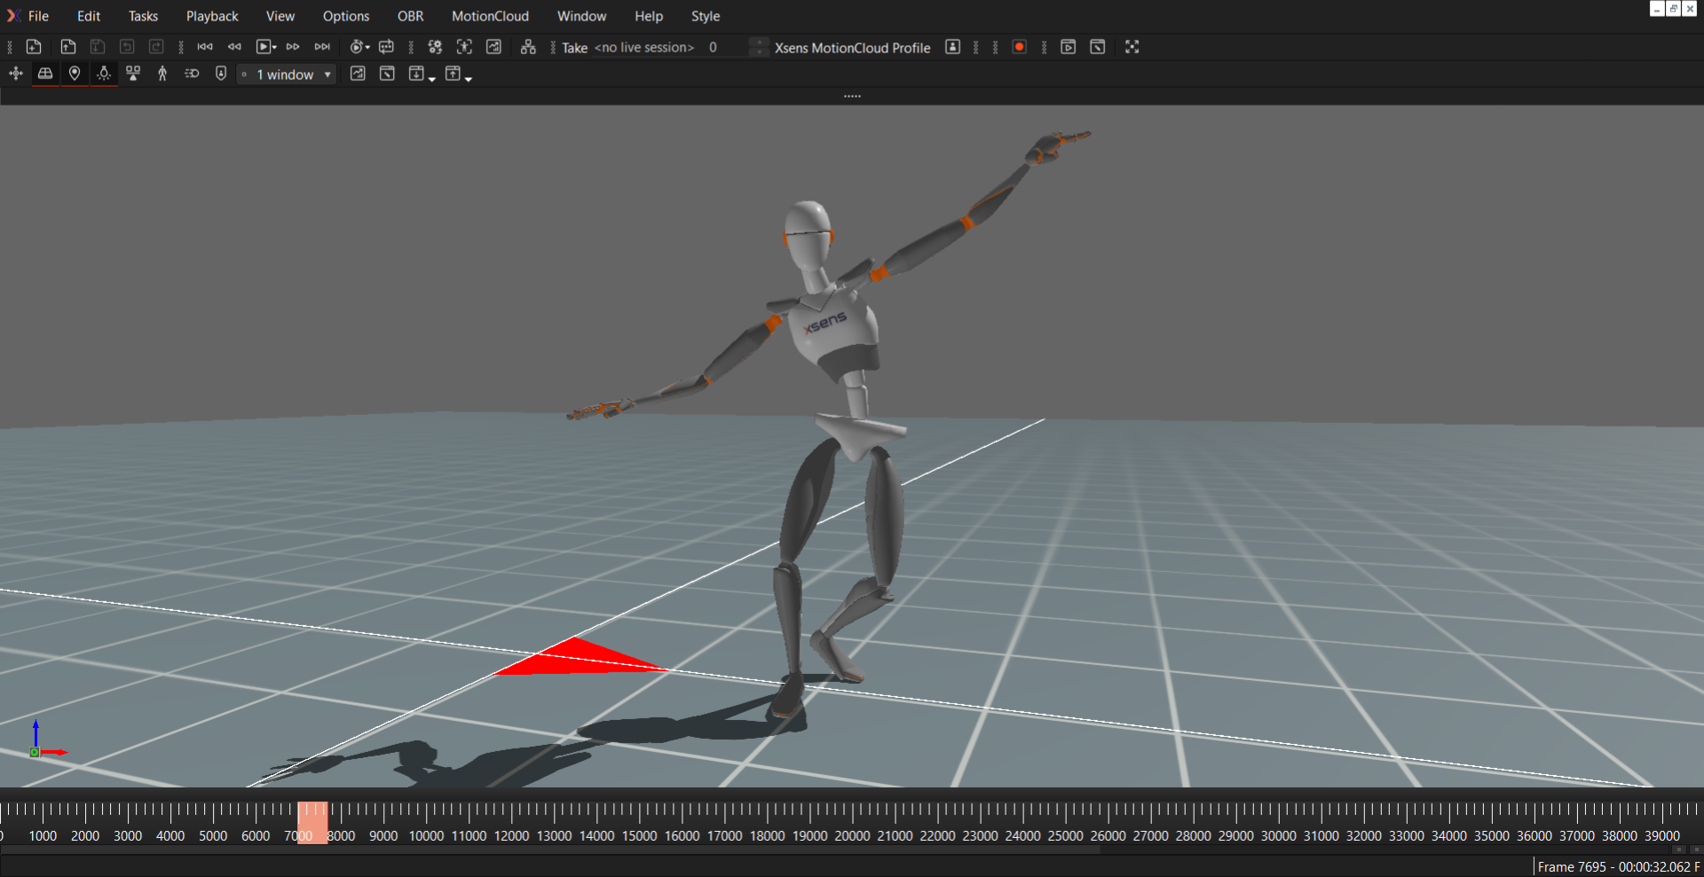Click the network hierarchy icon

528,47
